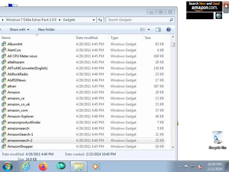229x172 pixels.
Task: Open the address bar history dropdown
Action: tap(94, 20)
